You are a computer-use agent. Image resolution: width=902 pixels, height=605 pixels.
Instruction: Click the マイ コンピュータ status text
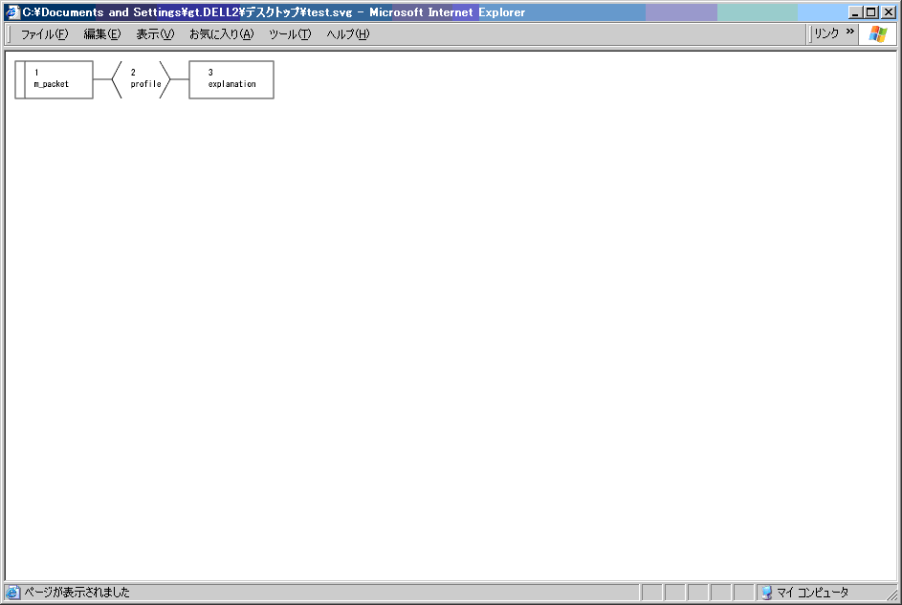point(812,593)
